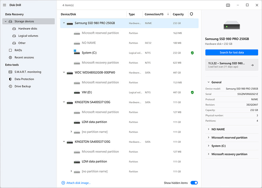Click the green status check next to VM (D:)
The image size is (262, 188).
[192, 92]
